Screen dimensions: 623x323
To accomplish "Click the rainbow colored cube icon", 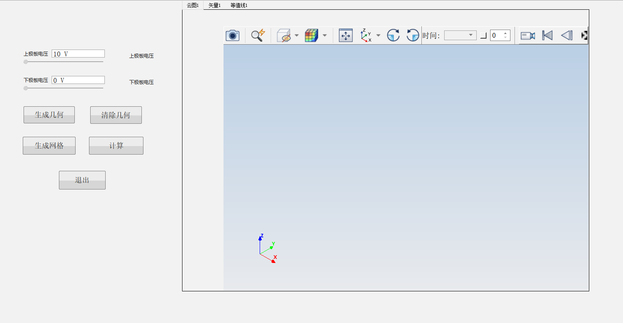I will tap(311, 35).
